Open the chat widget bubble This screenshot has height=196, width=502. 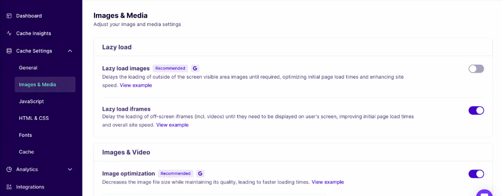coord(484,193)
